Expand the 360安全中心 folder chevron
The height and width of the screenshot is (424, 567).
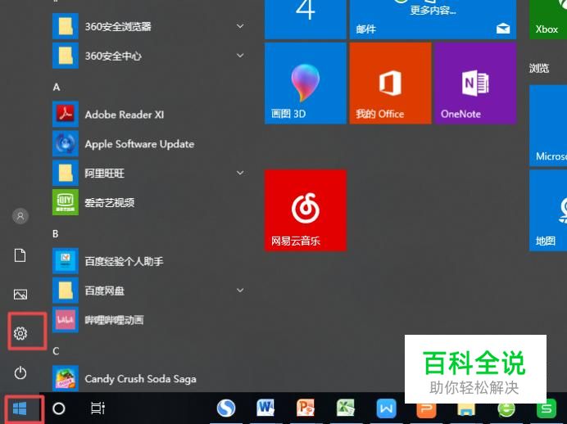coord(240,56)
